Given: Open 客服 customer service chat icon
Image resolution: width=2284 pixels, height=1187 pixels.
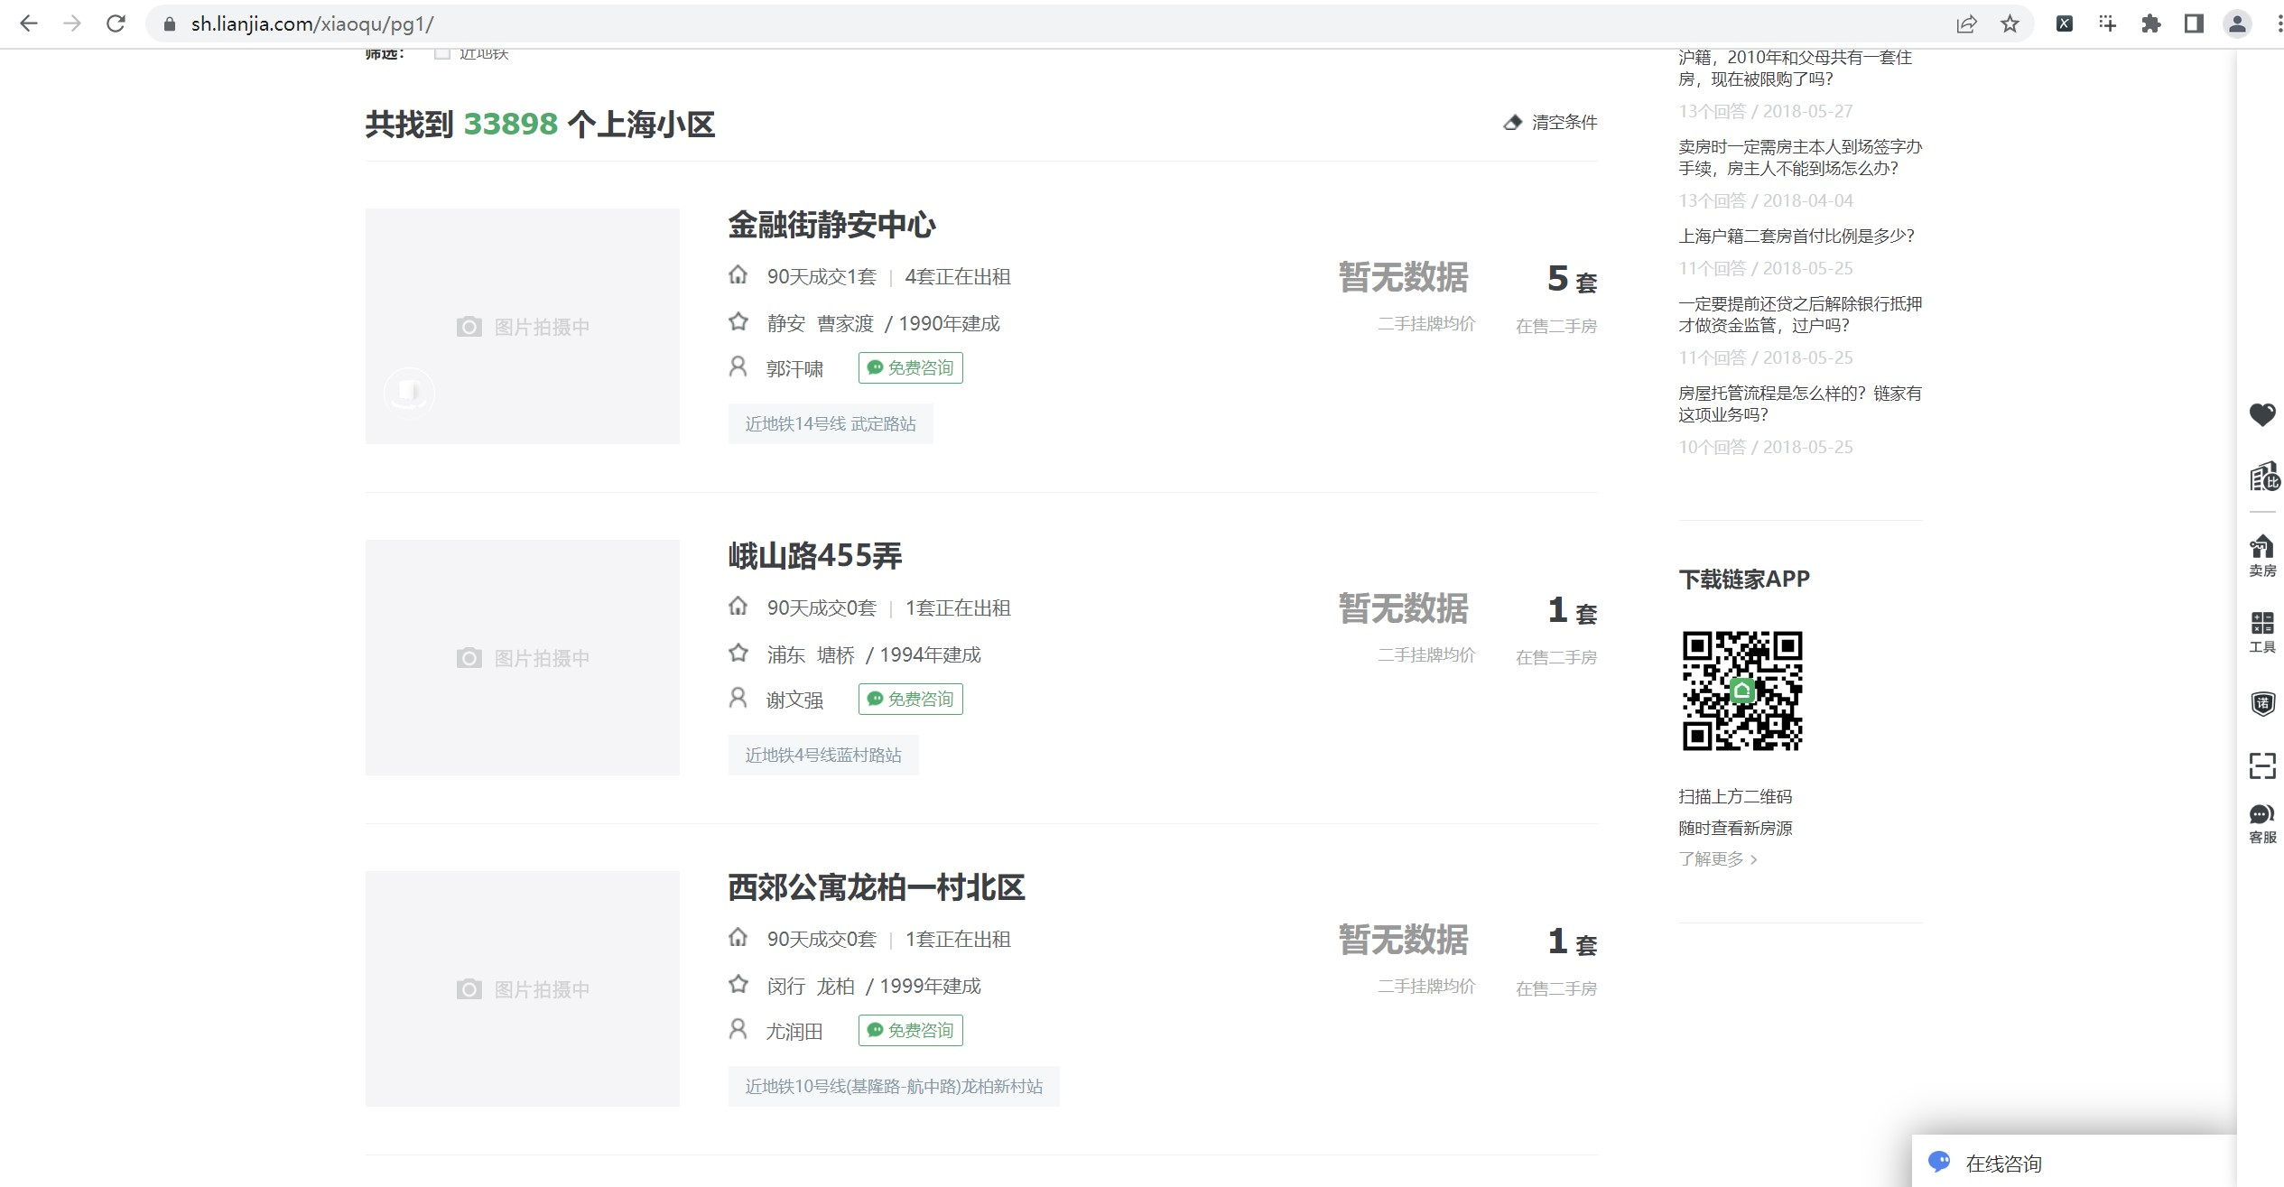Looking at the screenshot, I should coord(2261,822).
